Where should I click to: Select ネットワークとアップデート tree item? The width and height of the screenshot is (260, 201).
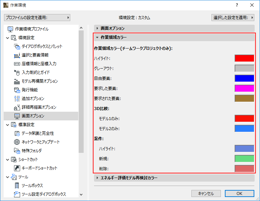40,142
